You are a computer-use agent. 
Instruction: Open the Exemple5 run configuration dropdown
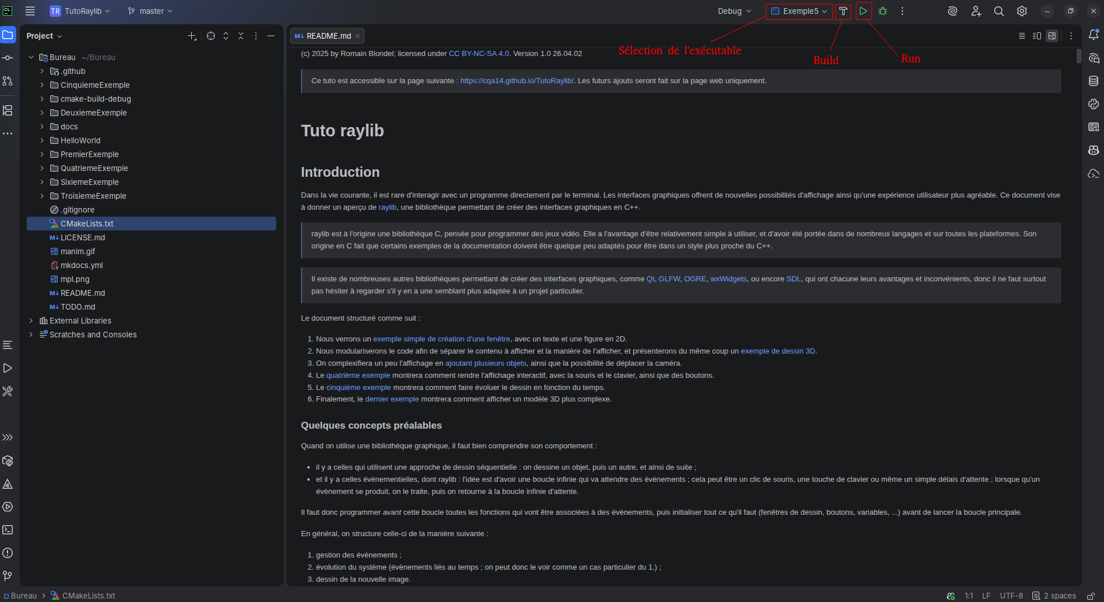click(x=800, y=11)
